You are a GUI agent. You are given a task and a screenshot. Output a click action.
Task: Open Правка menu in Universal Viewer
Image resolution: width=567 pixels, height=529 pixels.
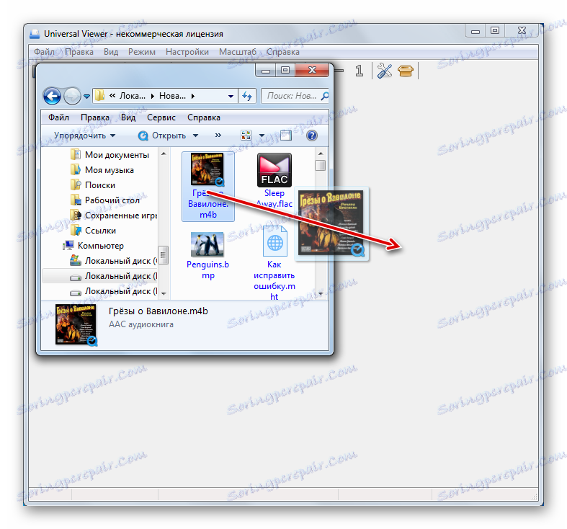coord(79,52)
